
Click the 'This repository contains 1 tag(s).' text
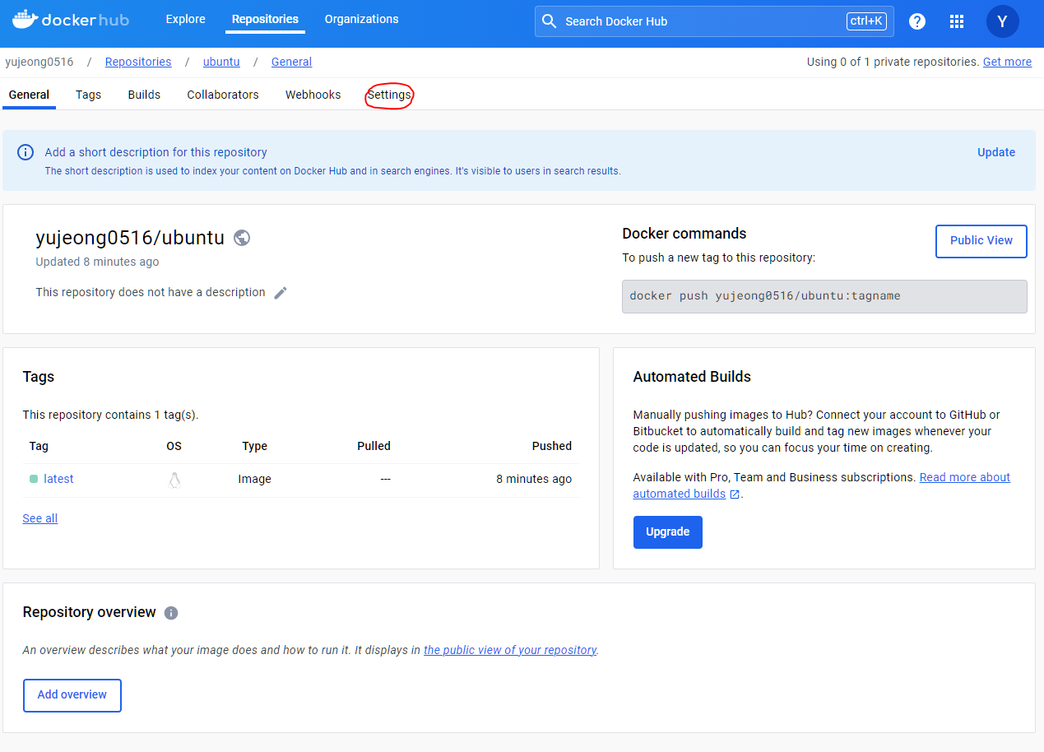(110, 415)
